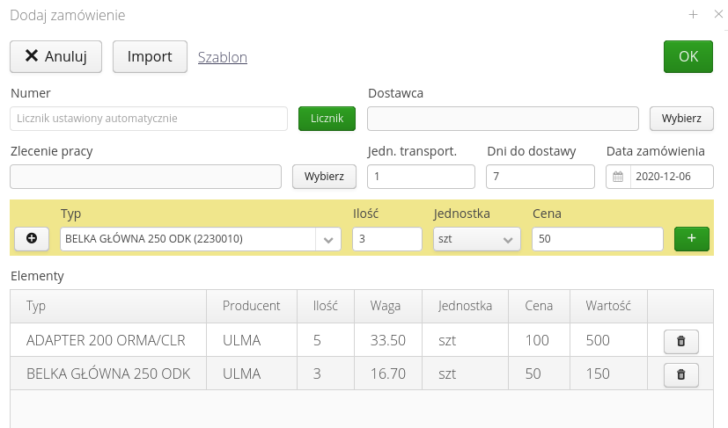Click the Import button
This screenshot has height=428, width=728.
[150, 56]
